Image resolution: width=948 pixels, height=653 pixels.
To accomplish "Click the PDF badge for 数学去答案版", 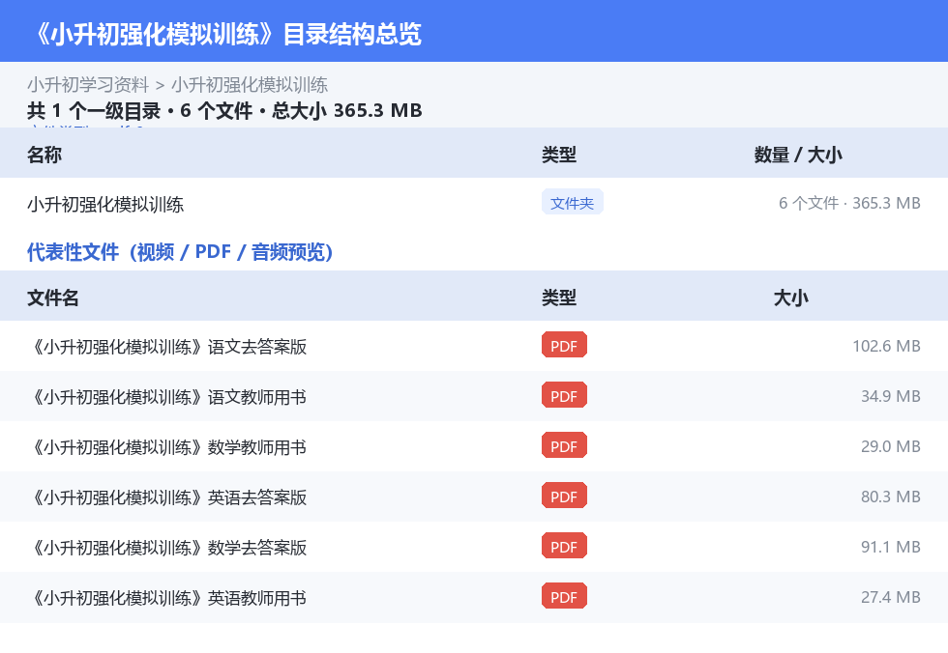I will pyautogui.click(x=564, y=546).
